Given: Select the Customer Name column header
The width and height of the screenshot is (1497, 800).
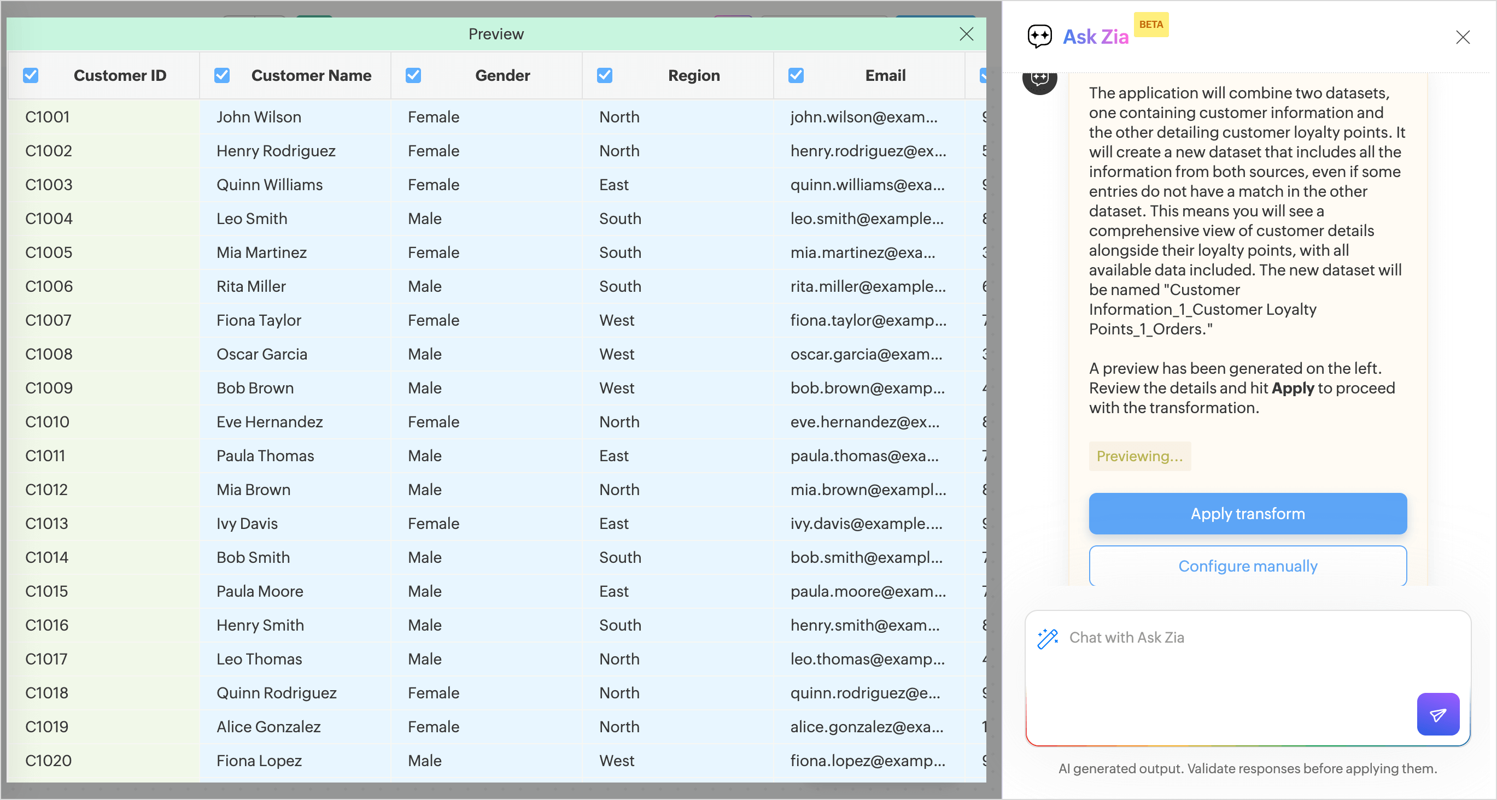Looking at the screenshot, I should [311, 75].
